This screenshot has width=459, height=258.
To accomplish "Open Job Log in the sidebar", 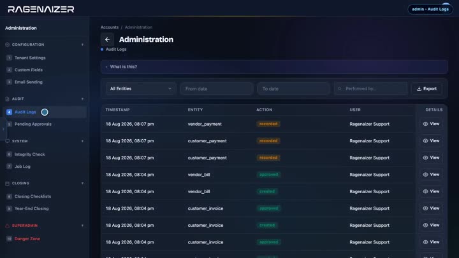I will pyautogui.click(x=45, y=166).
